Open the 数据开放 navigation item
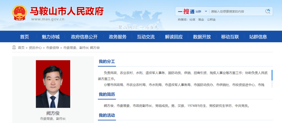Screen dimensions: 282x123 click(202, 37)
